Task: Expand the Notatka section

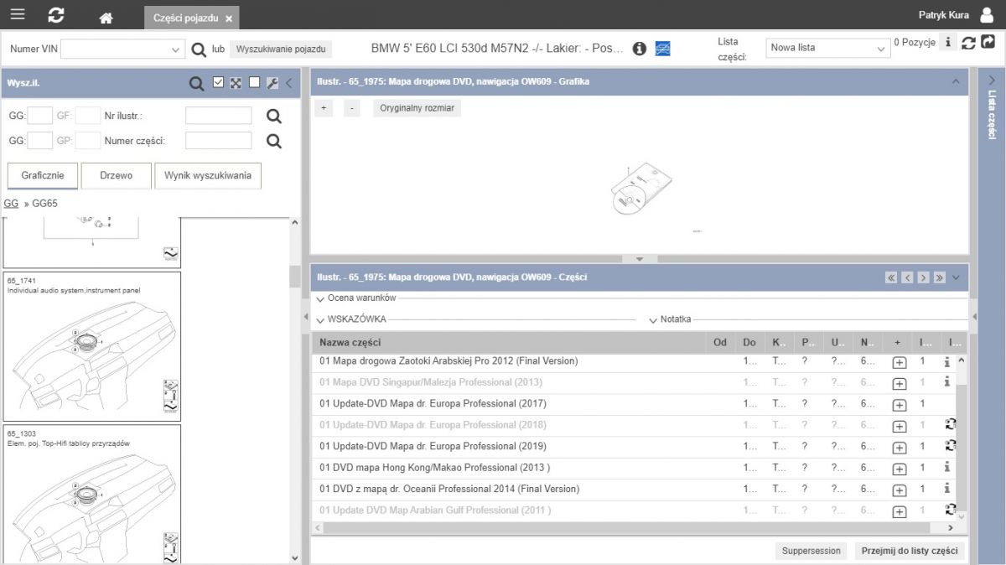Action: coord(670,319)
